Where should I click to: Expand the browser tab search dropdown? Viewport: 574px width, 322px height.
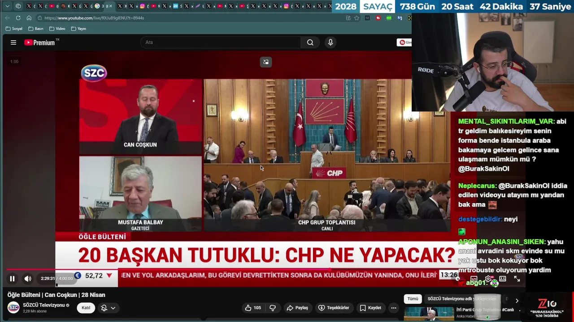coord(7,6)
